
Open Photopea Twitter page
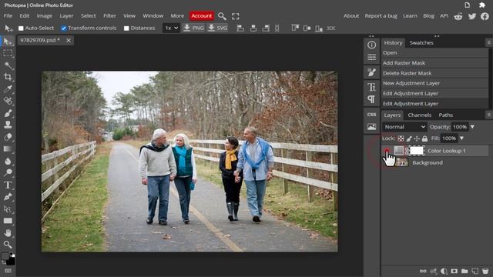tap(472, 16)
